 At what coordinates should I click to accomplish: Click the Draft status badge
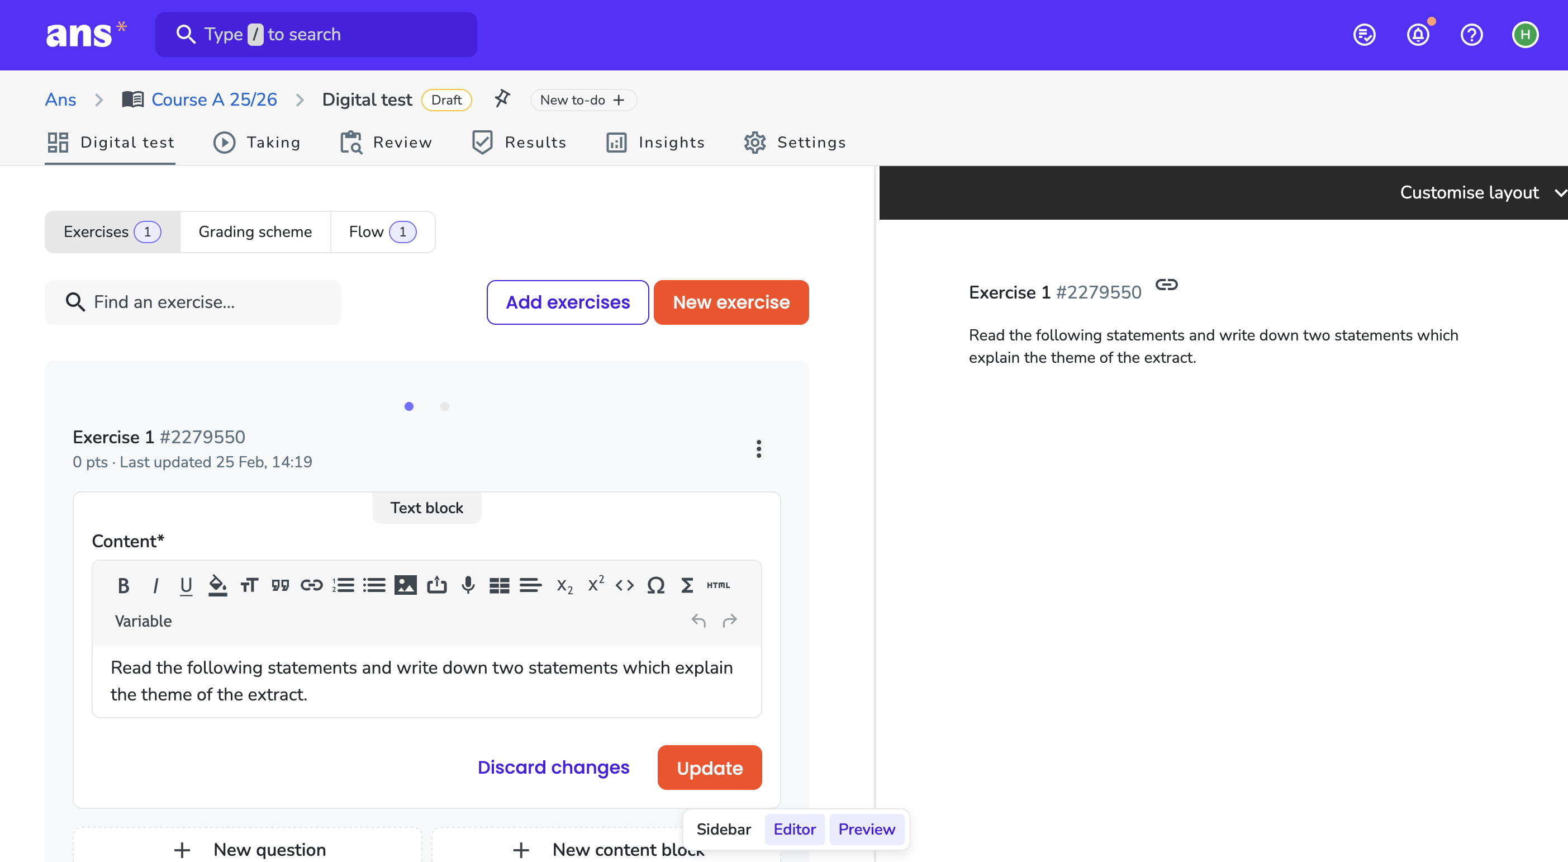[446, 100]
